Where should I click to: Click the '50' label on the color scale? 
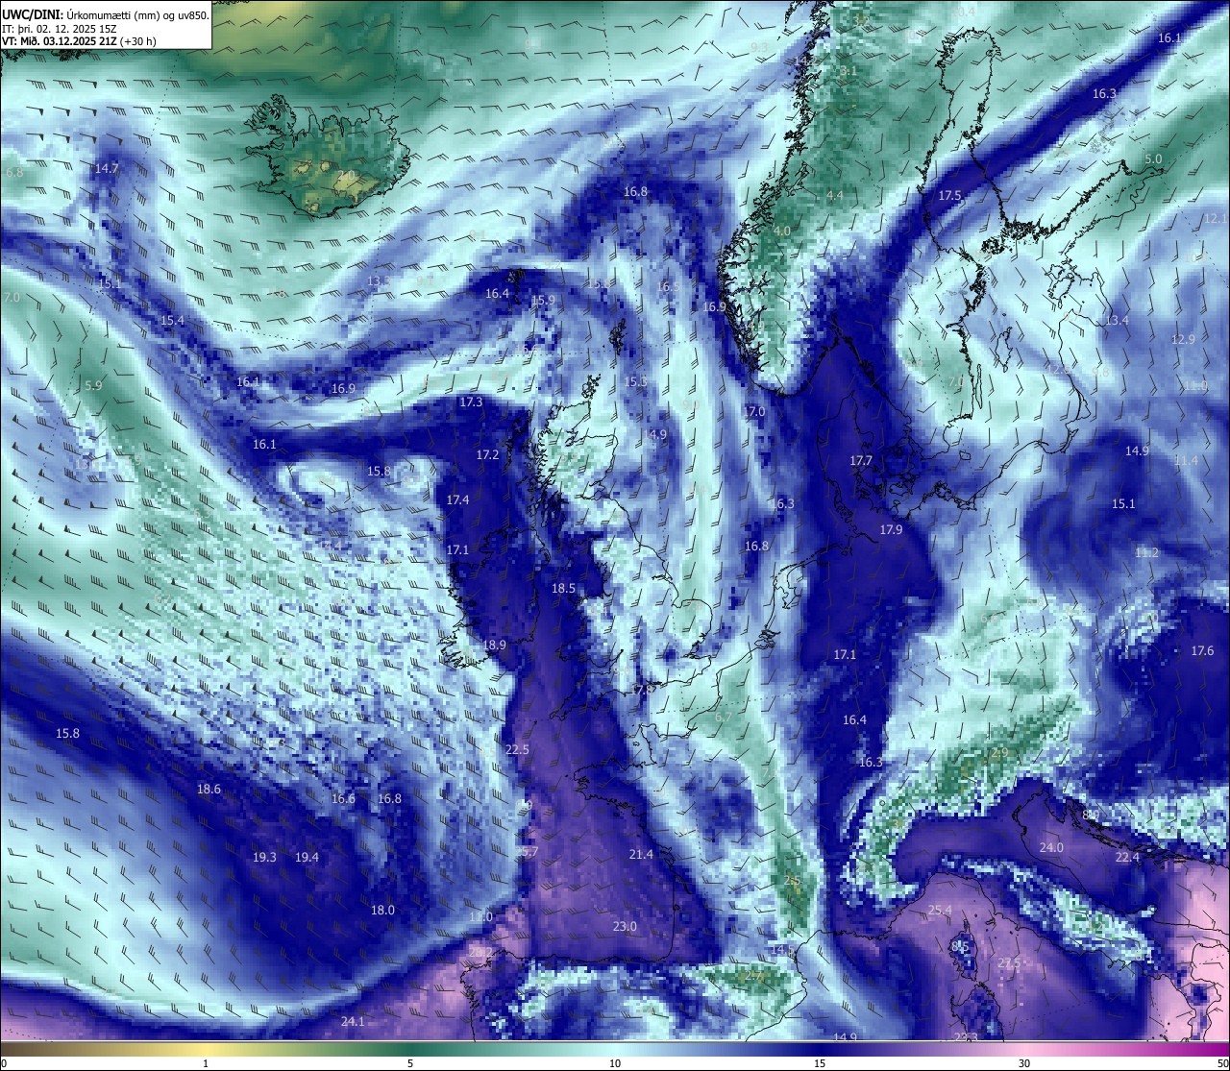pyautogui.click(x=1222, y=1063)
